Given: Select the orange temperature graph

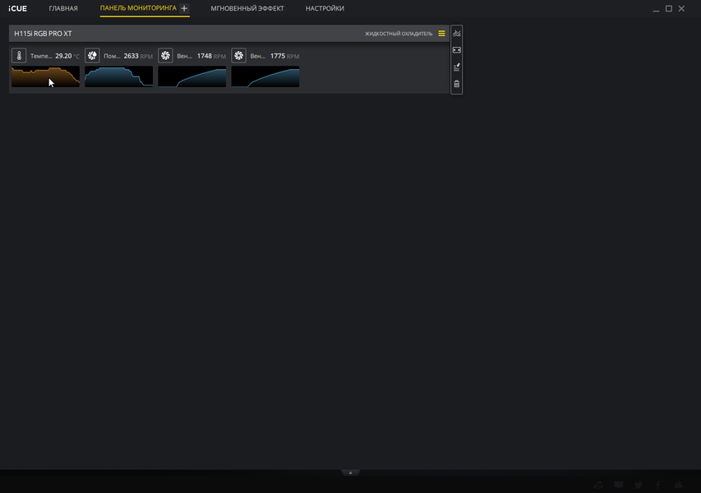Looking at the screenshot, I should pyautogui.click(x=45, y=76).
